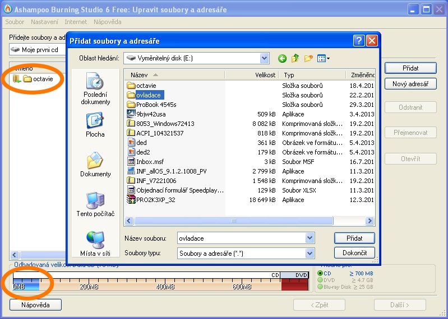Click into the Název souboru text field
The width and height of the screenshot is (448, 319).
pyautogui.click(x=241, y=238)
